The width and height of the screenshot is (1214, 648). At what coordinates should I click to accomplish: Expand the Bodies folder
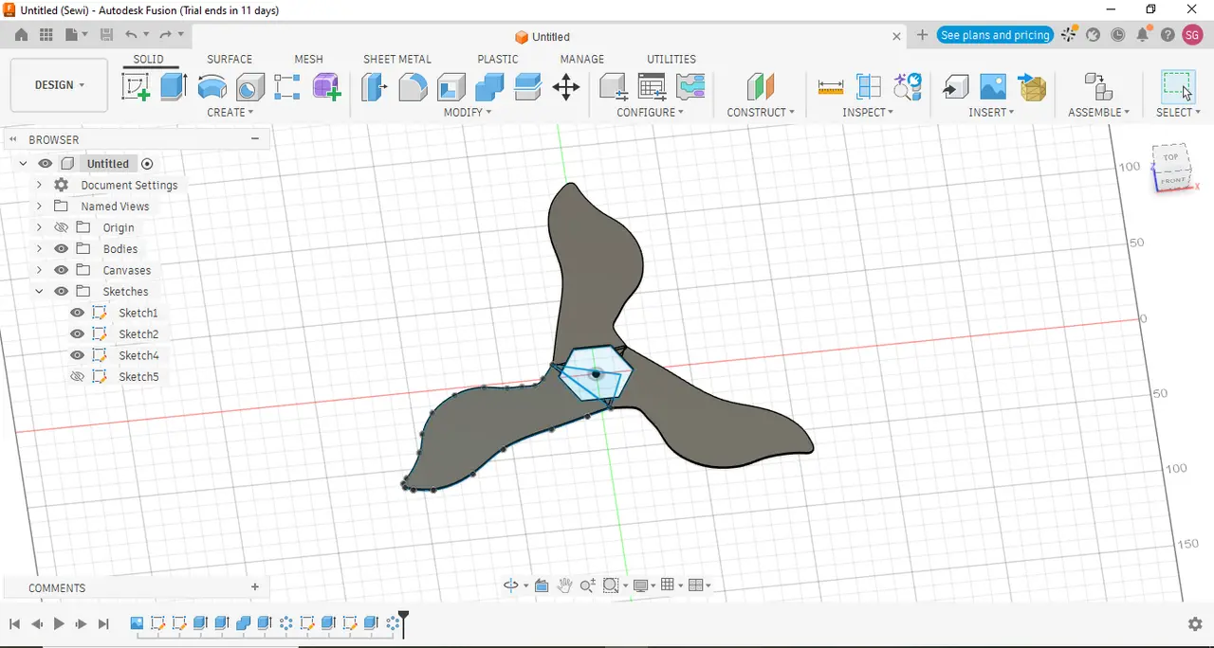[x=39, y=248]
